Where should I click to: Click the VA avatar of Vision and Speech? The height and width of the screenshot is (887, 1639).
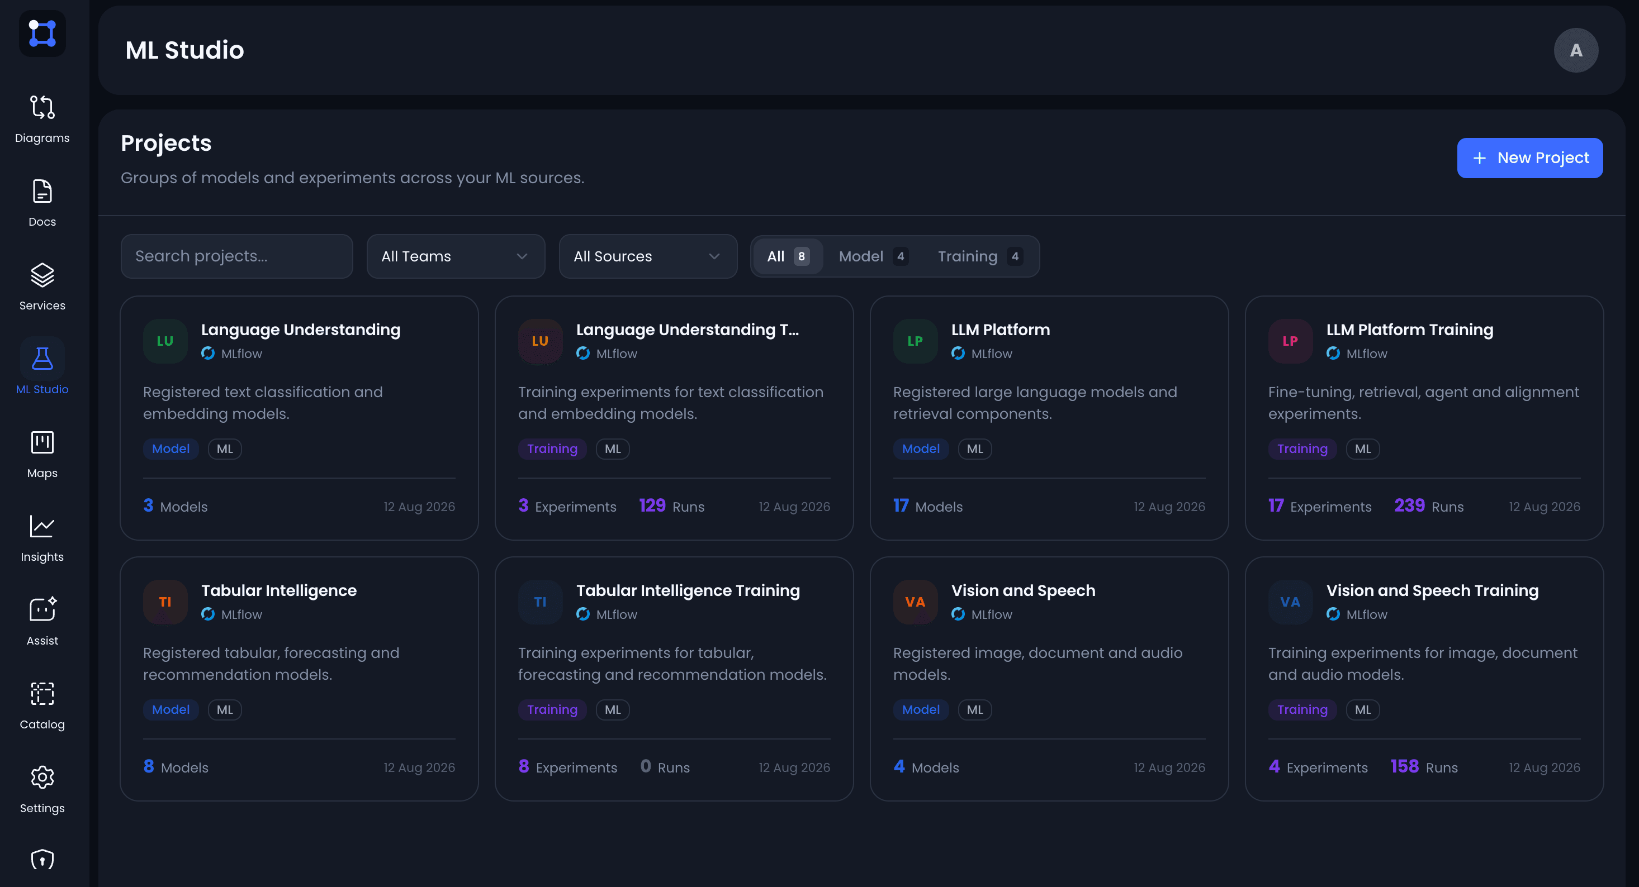pos(915,602)
